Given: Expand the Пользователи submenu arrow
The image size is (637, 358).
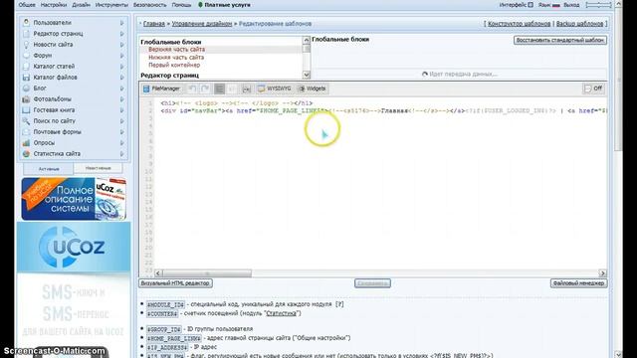Looking at the screenshot, I should point(121,23).
